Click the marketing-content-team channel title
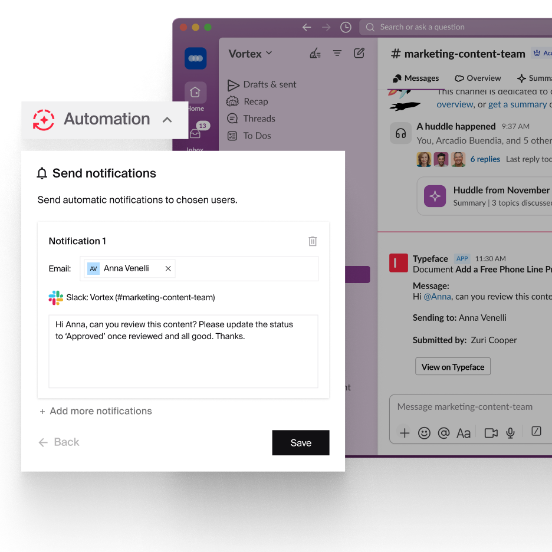The image size is (552, 552). (458, 54)
